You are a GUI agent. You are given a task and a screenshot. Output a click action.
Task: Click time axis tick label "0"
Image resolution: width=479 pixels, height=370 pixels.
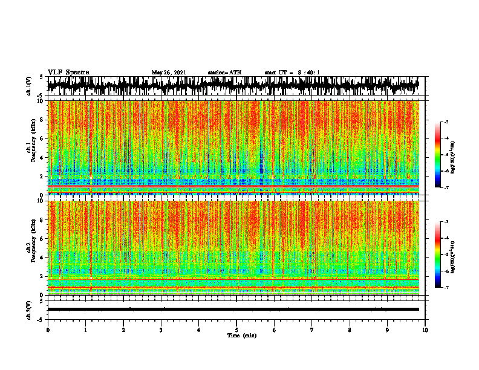click(48, 330)
